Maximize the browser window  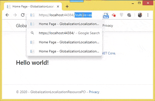pos(139,3)
